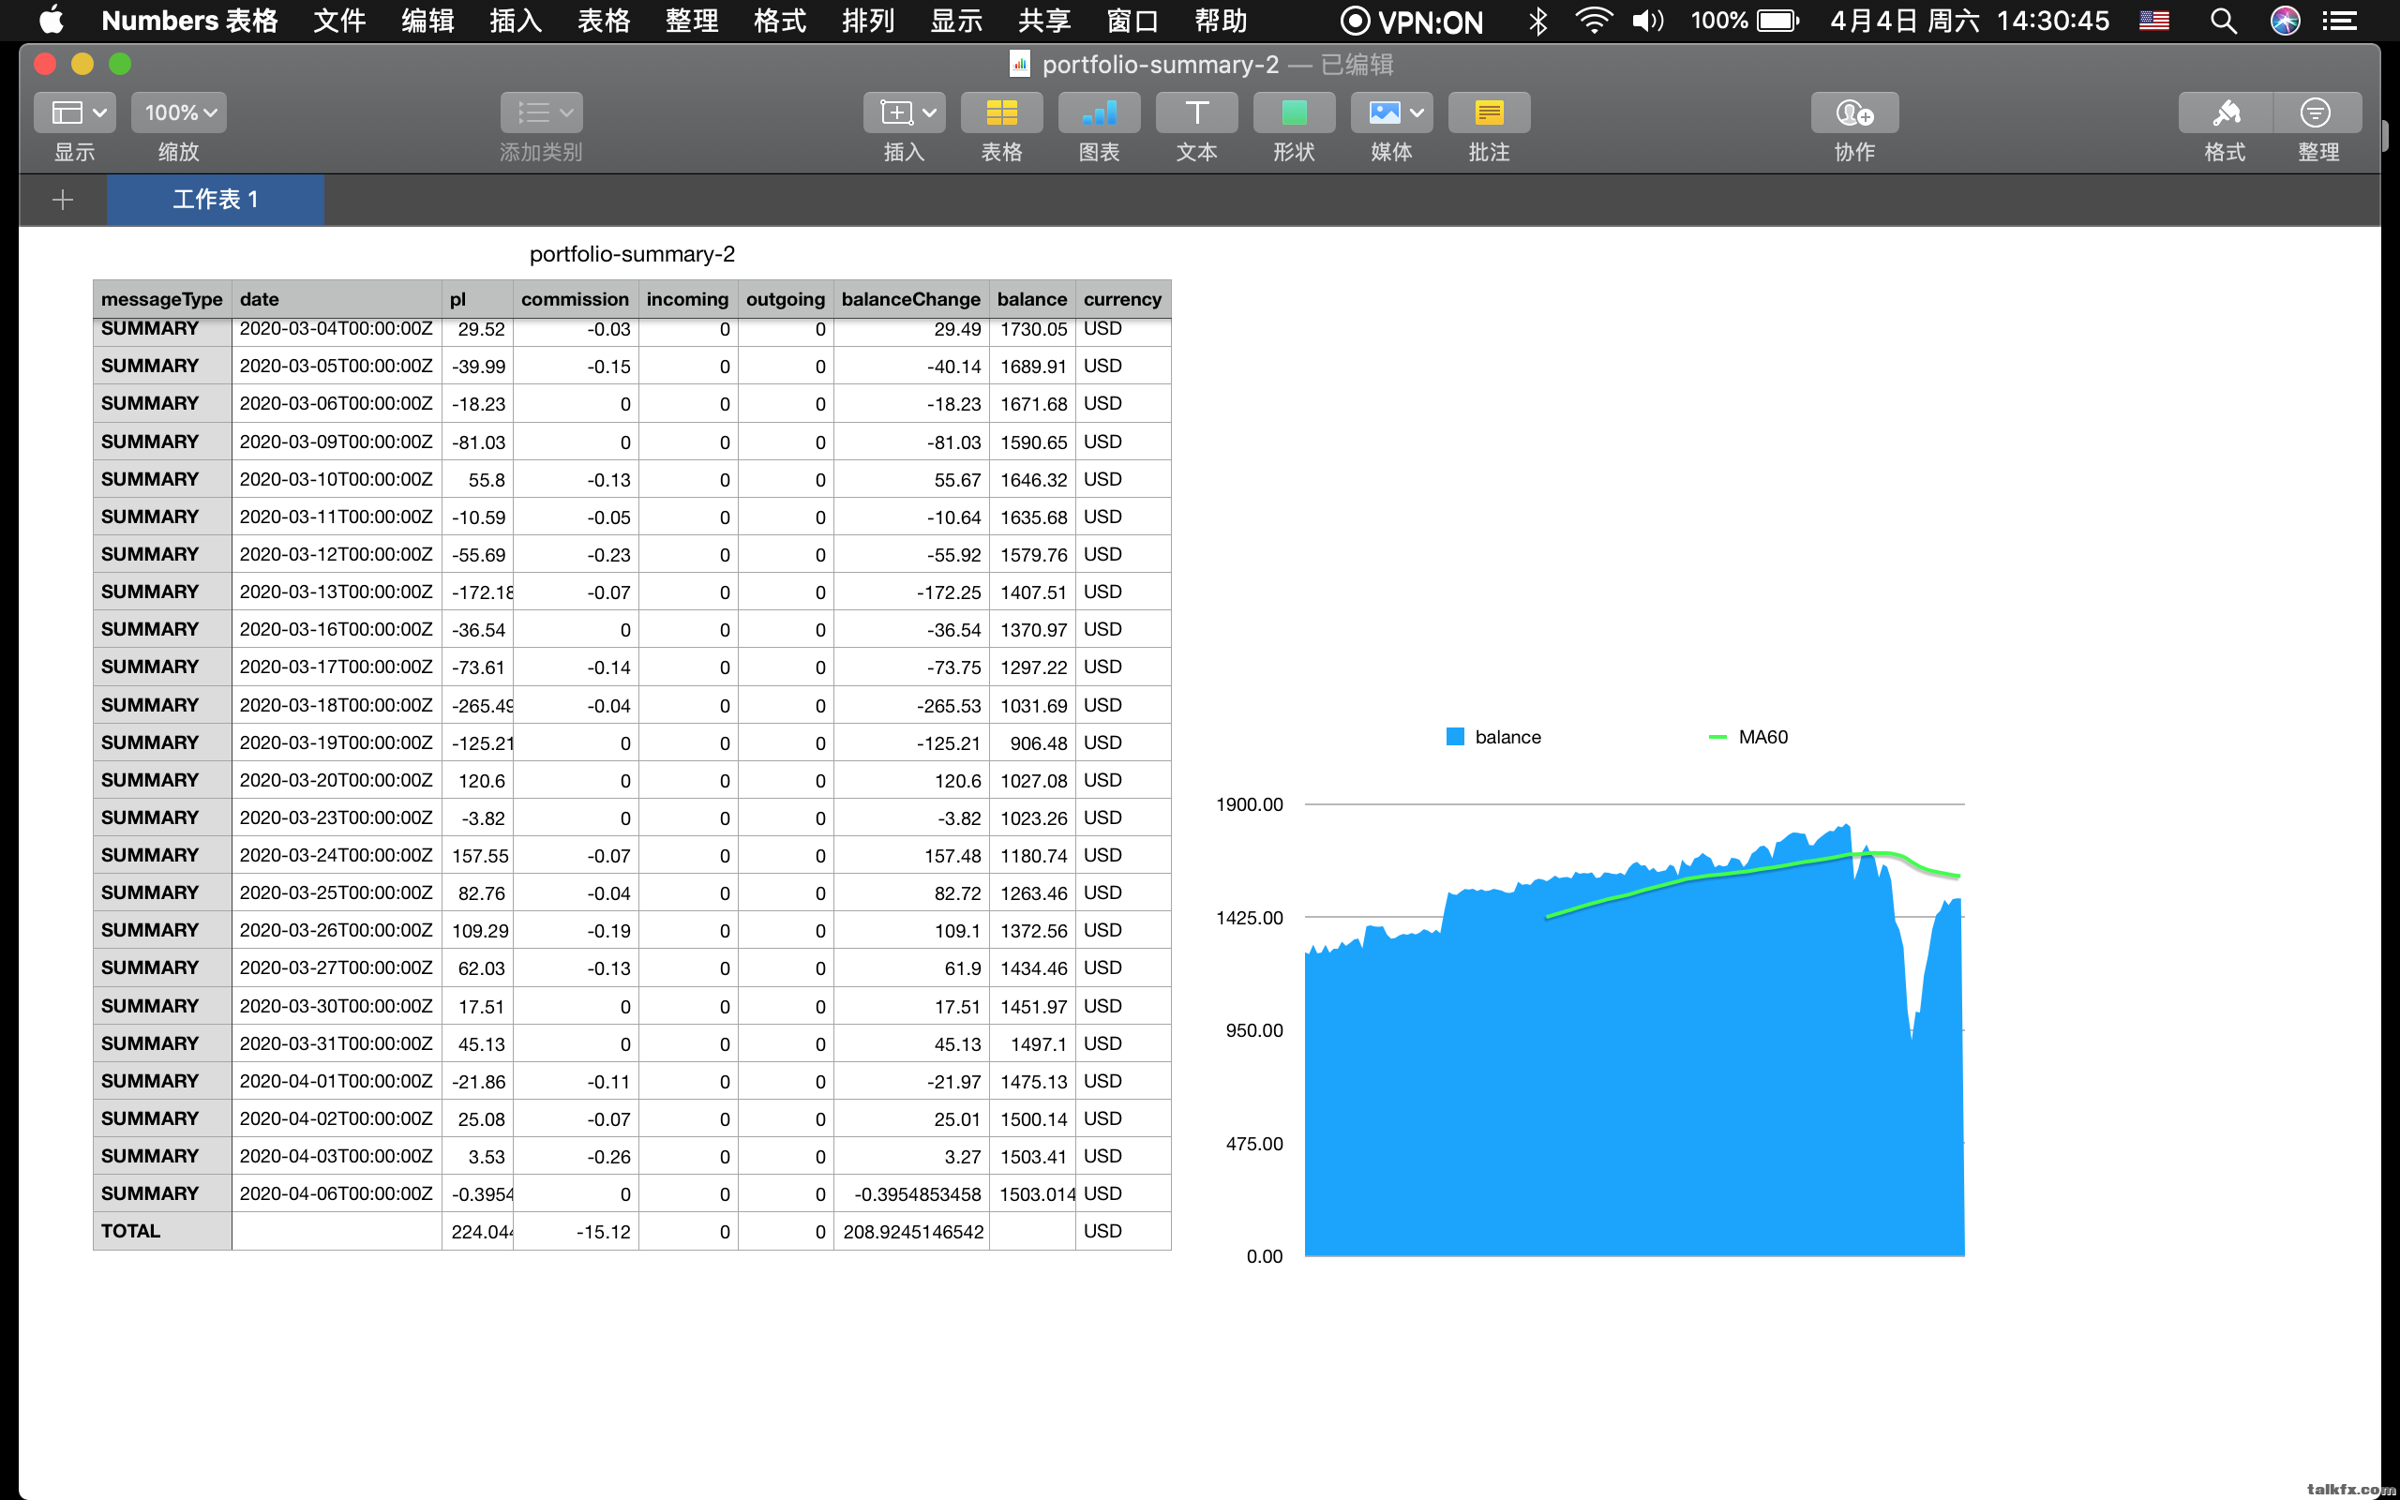Viewport: 2400px width, 1500px height.
Task: Click the currency column header
Action: coord(1122,299)
